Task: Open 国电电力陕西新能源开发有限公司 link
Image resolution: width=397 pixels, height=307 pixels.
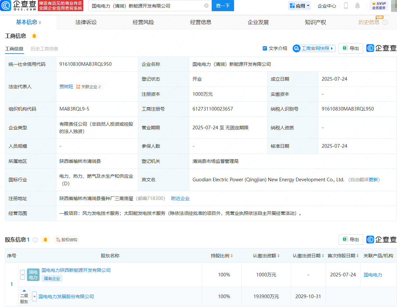Action: pyautogui.click(x=76, y=270)
